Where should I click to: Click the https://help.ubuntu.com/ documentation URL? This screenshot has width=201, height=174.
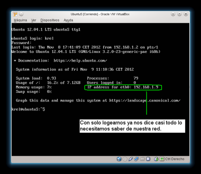point(80,61)
